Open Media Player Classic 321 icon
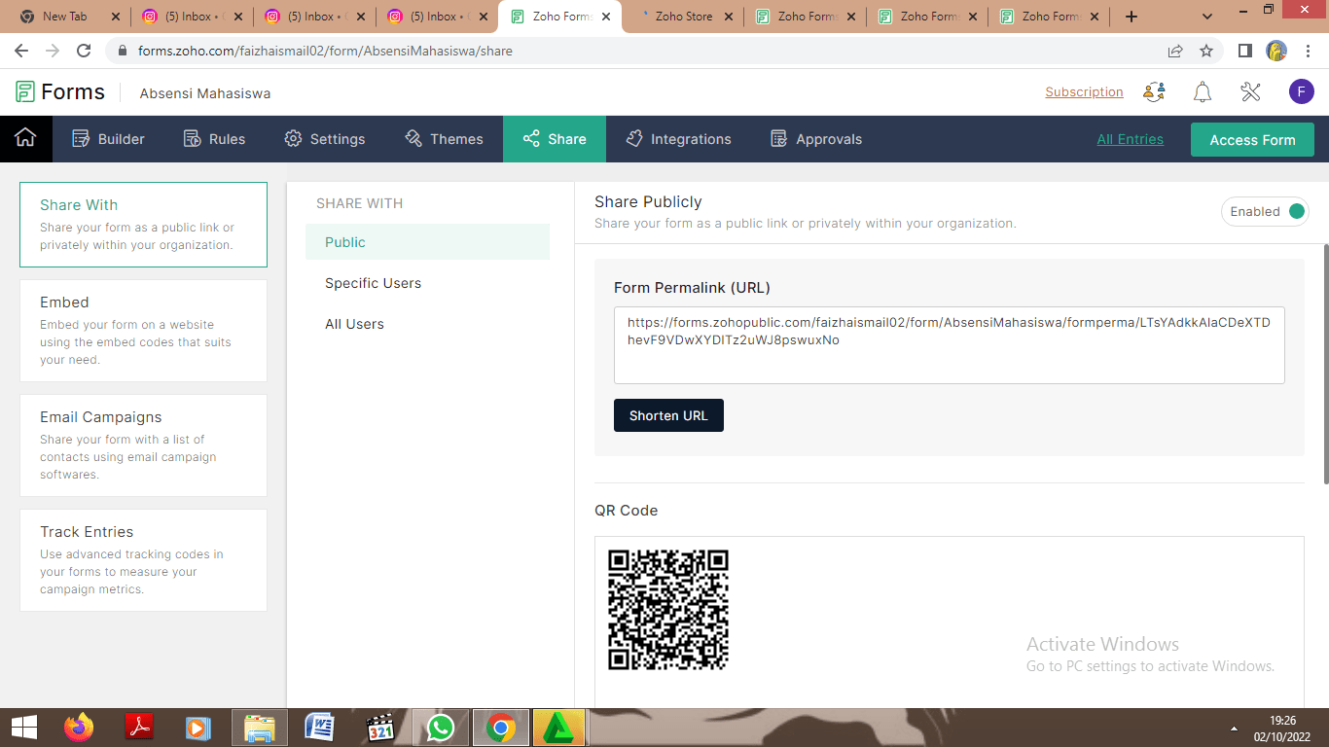Screen dimensions: 1329x747 click(379, 728)
